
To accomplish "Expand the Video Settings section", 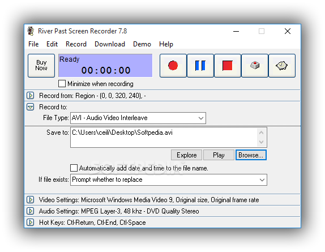I will coord(30,200).
